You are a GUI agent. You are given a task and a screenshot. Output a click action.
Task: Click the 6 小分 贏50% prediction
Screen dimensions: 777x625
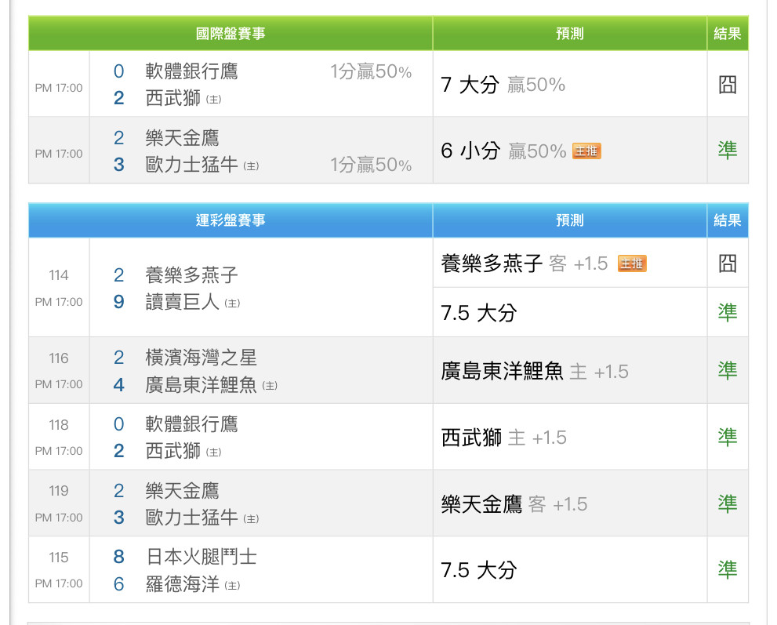click(x=503, y=151)
